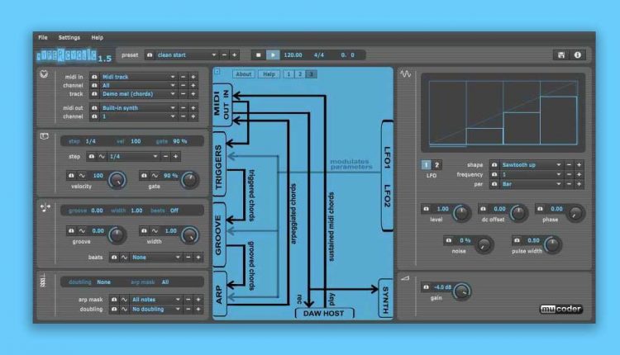Image resolution: width=620 pixels, height=355 pixels.
Task: Click the MIDI learn icon beside preset
Action: [150, 54]
